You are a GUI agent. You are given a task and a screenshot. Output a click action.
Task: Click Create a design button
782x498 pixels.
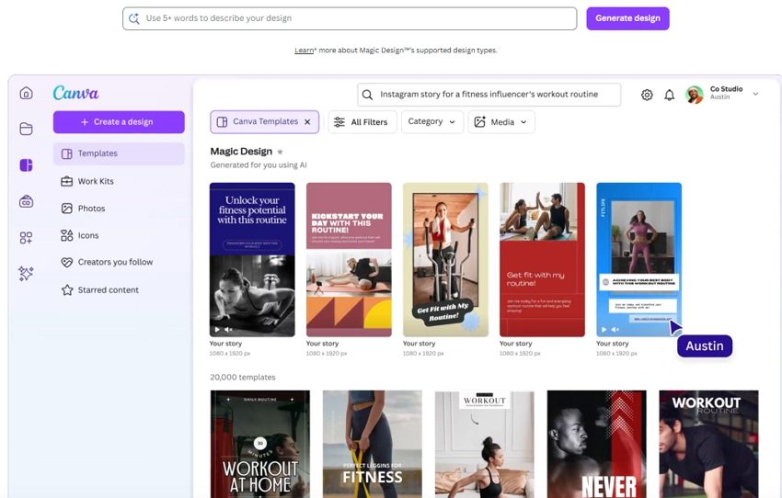pyautogui.click(x=119, y=122)
